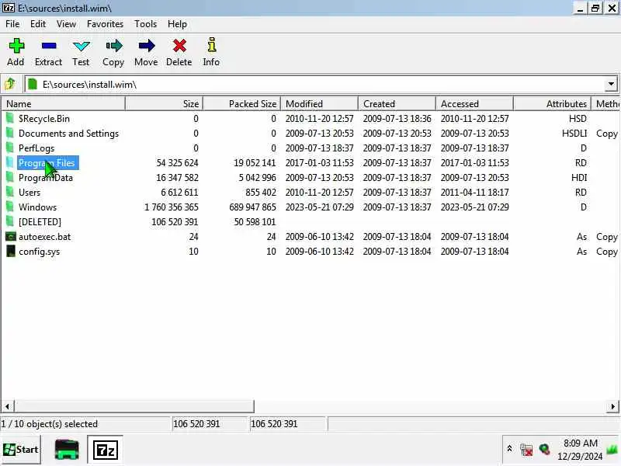The image size is (621, 466).
Task: Click the Users folder icon
Action: [10, 192]
